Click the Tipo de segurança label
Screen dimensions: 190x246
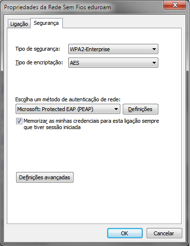pos(38,49)
